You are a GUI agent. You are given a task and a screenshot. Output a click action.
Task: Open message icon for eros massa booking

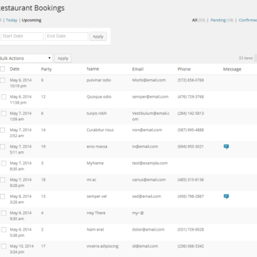[226, 146]
